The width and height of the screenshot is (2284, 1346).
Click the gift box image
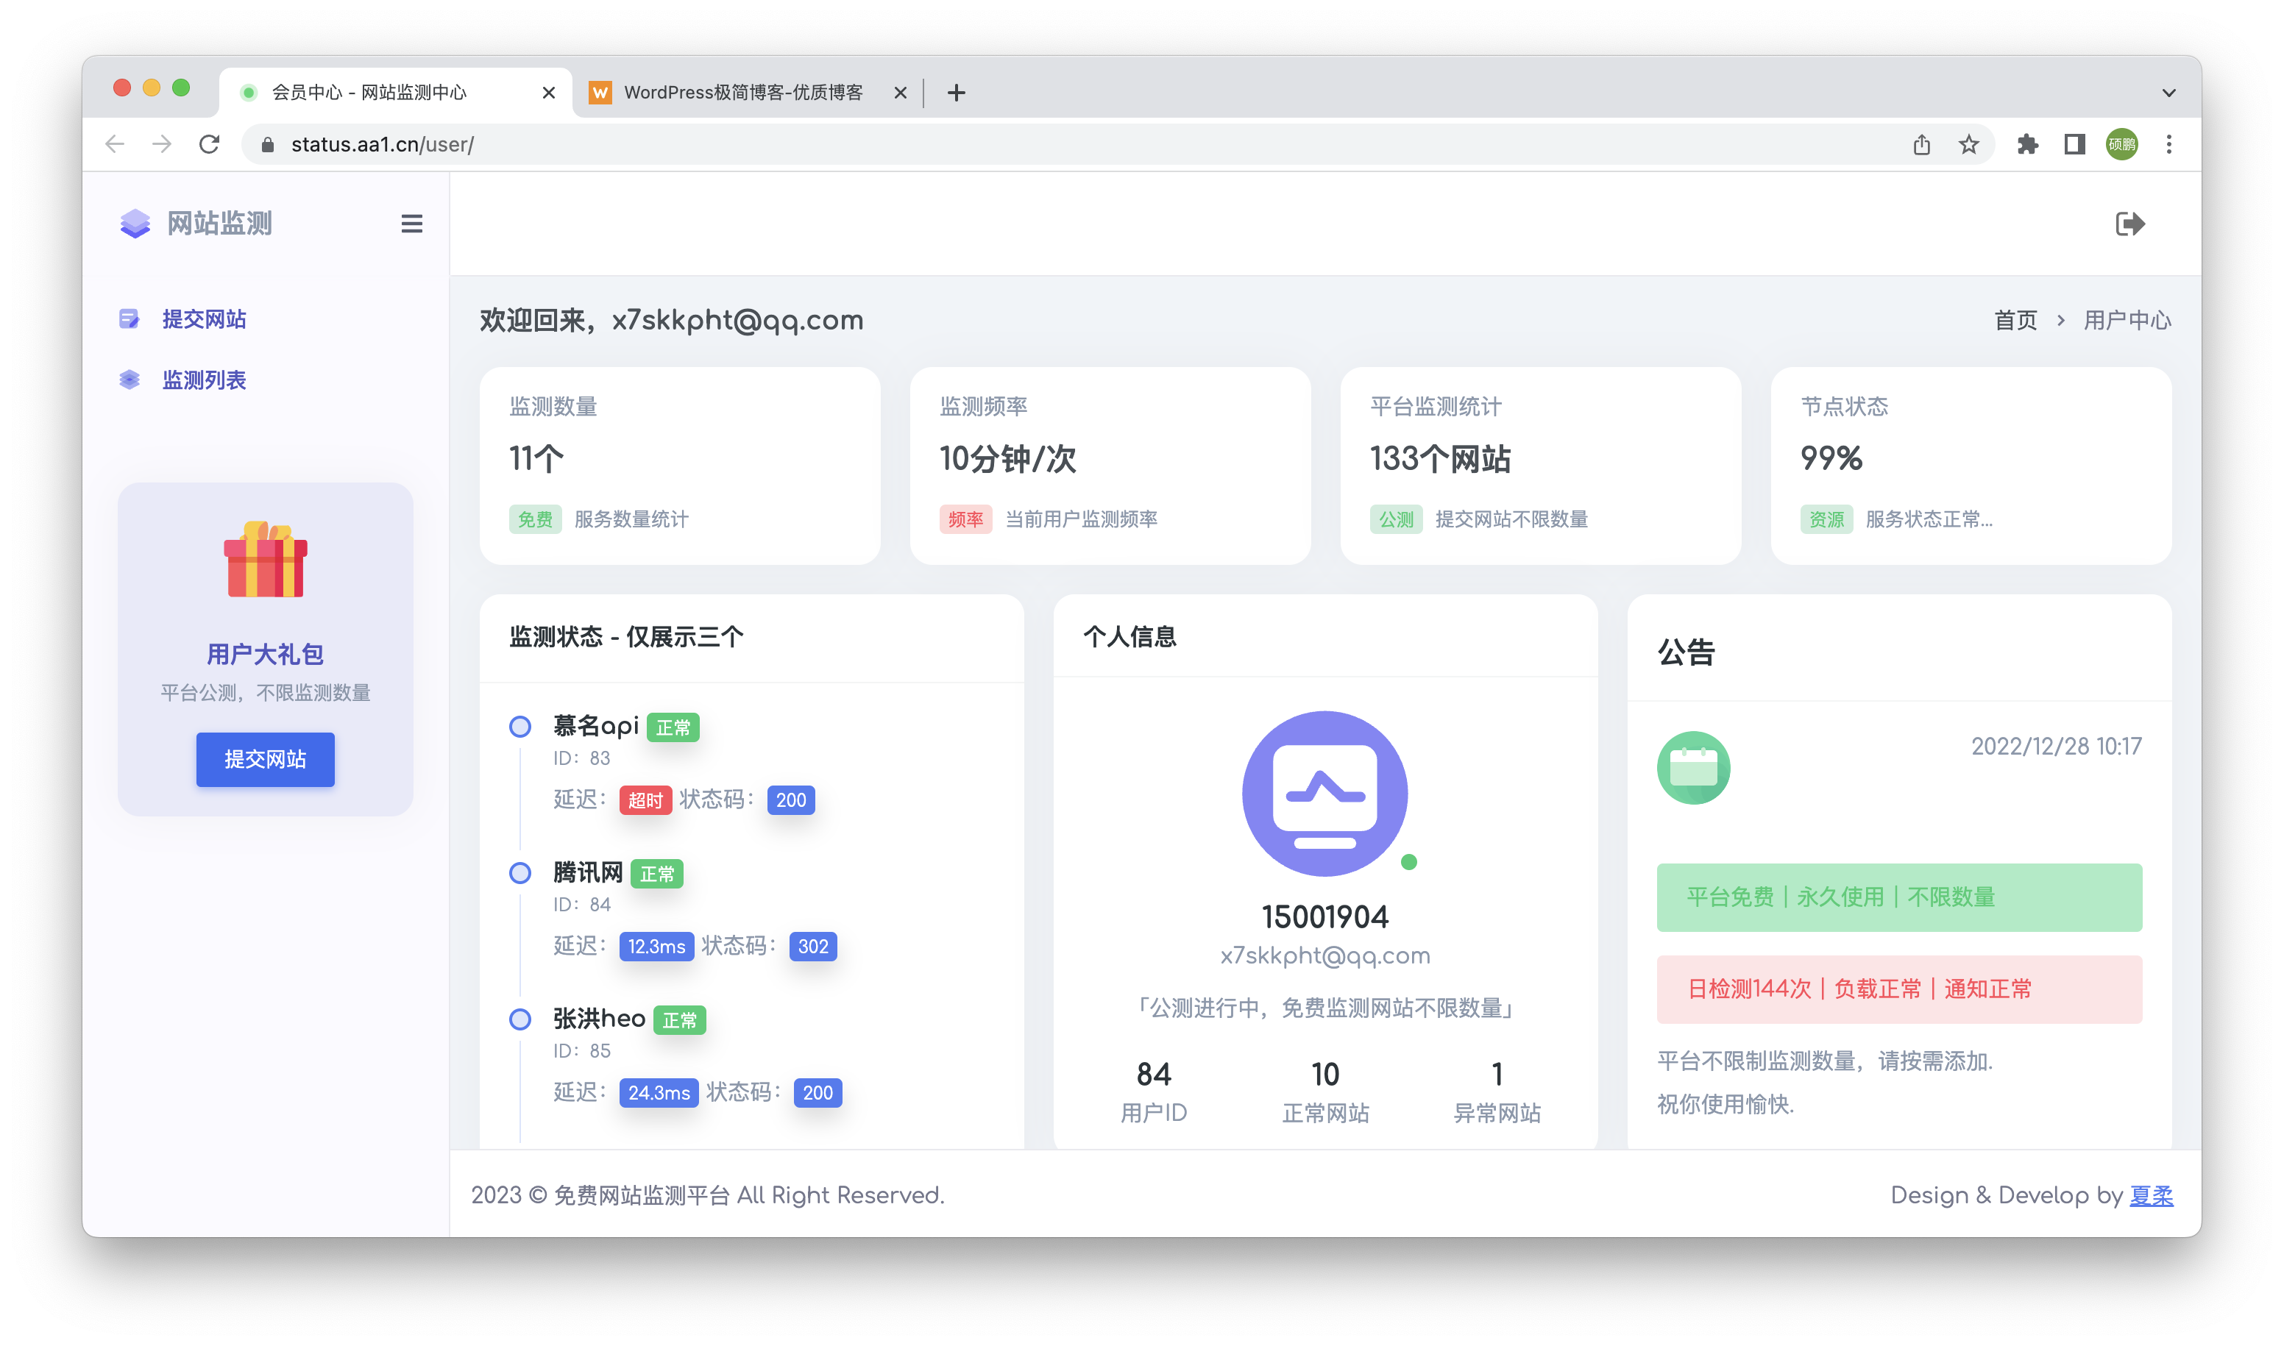pyautogui.click(x=265, y=559)
